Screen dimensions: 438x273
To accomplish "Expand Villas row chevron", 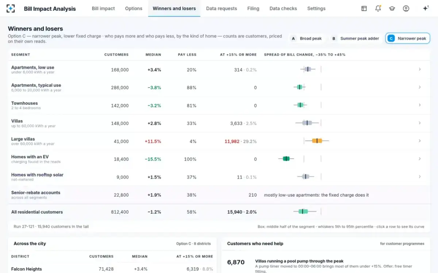I will click(420, 123).
